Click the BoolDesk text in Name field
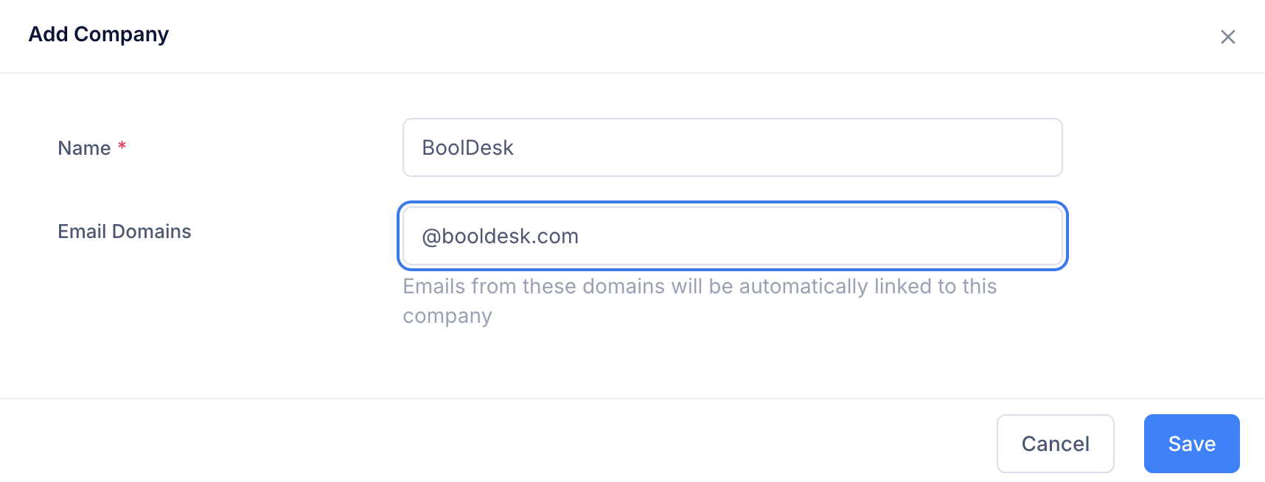The height and width of the screenshot is (482, 1265). pyautogui.click(x=467, y=147)
